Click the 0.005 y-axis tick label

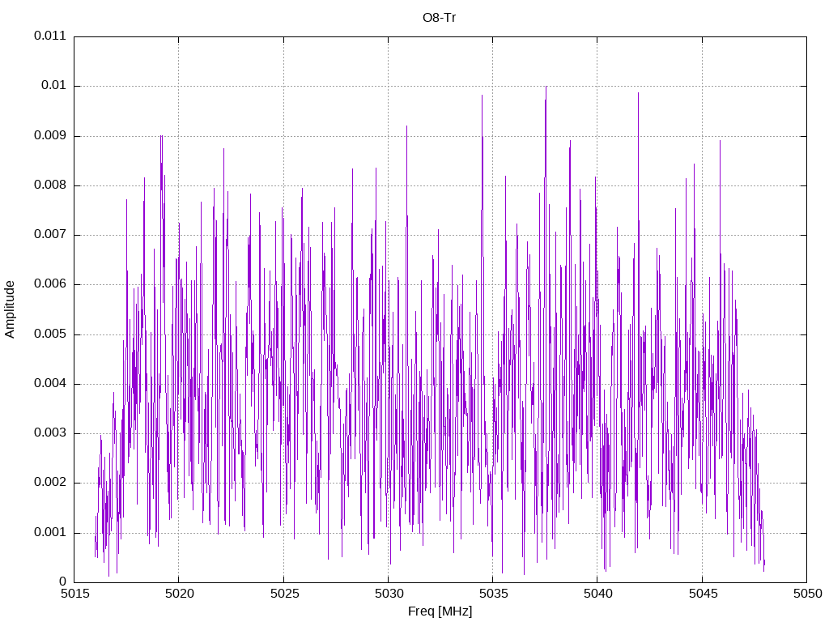50,334
